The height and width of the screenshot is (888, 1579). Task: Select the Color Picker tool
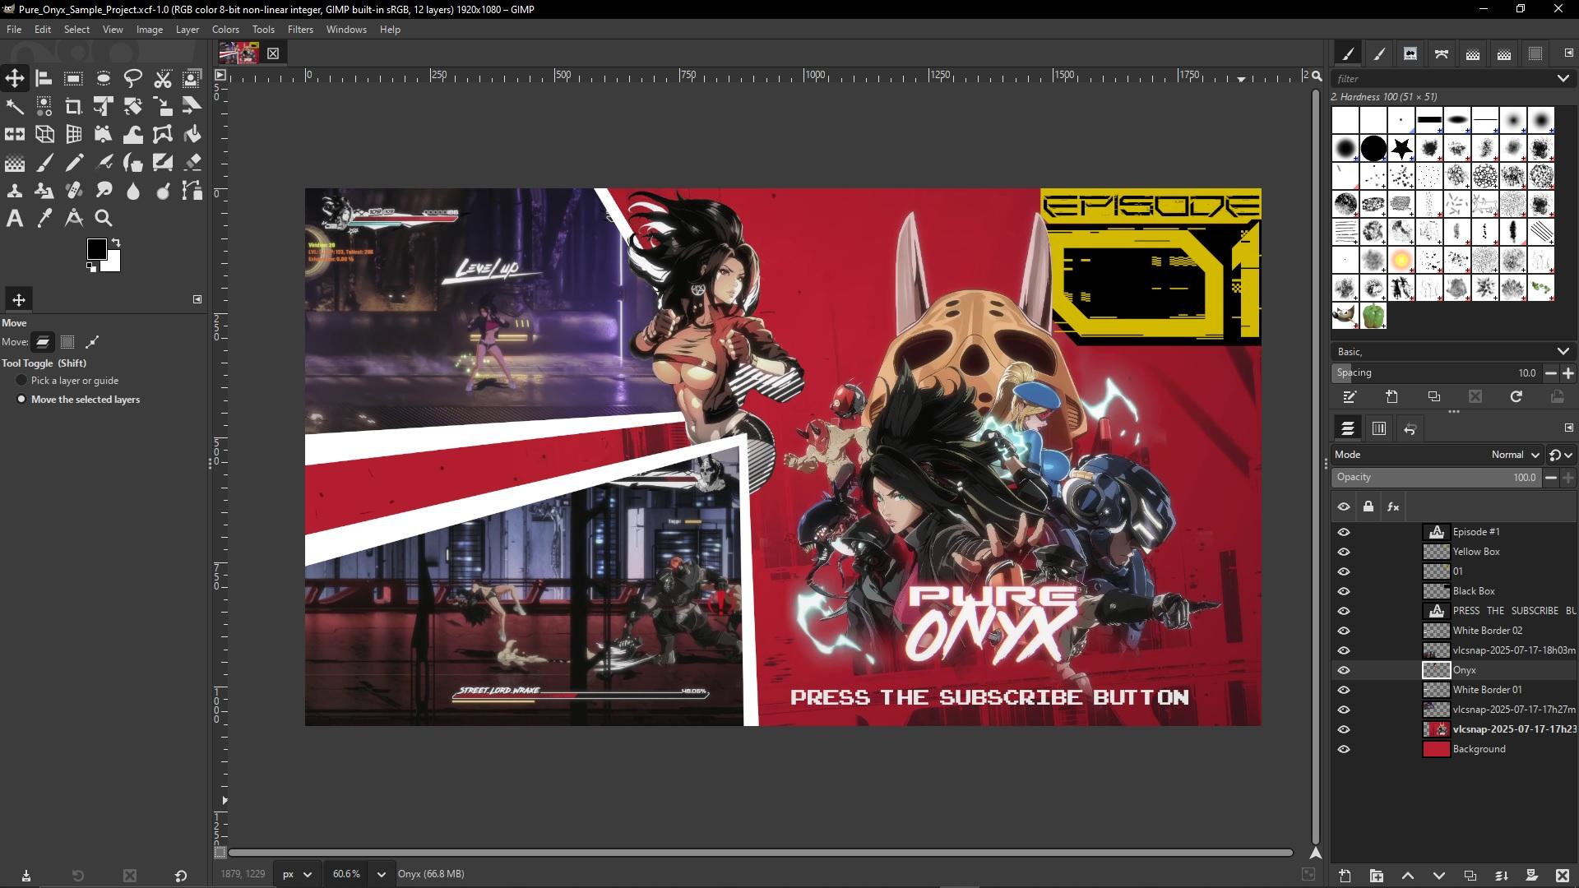point(44,219)
